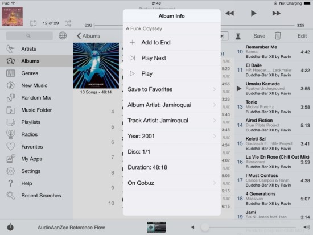The height and width of the screenshot is (235, 313).
Task: Open Help question mark icon
Action: [x=10, y=183]
